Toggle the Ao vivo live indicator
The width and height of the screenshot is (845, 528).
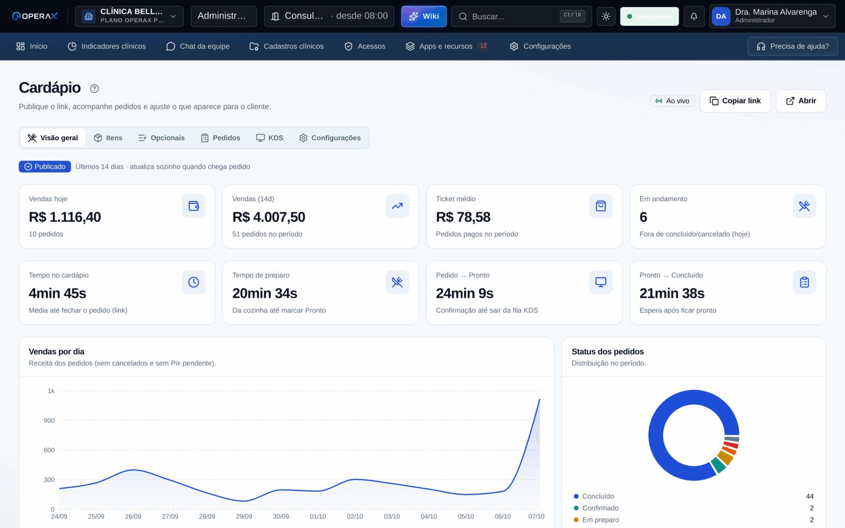tap(672, 101)
